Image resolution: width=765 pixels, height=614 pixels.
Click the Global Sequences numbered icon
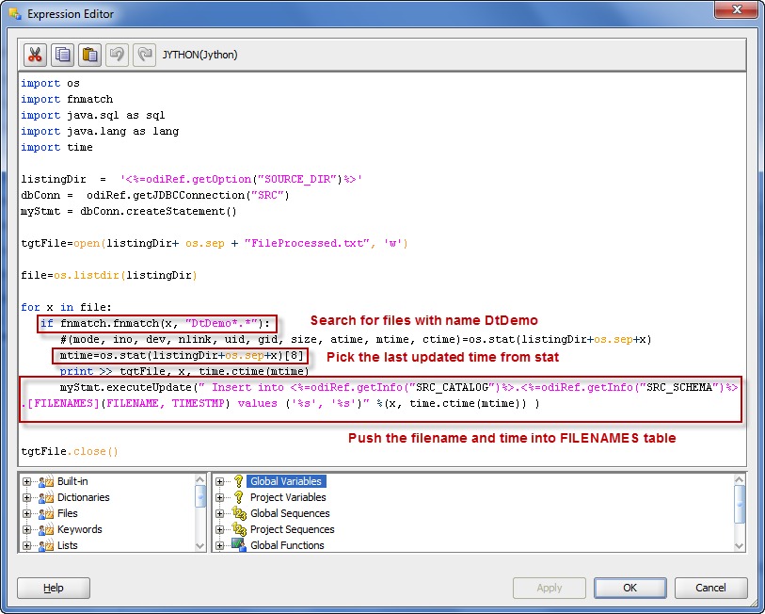[x=237, y=513]
